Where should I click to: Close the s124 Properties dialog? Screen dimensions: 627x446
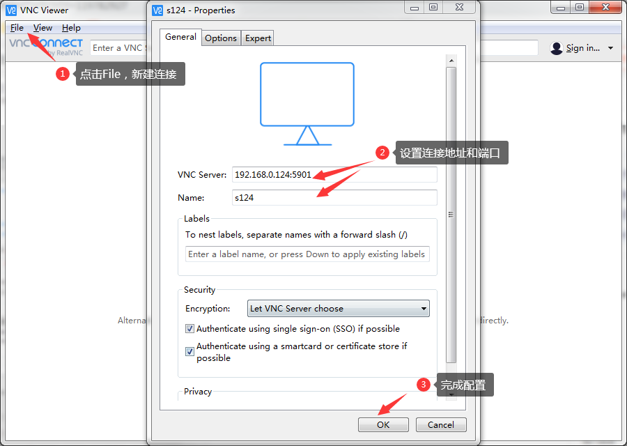click(x=460, y=7)
